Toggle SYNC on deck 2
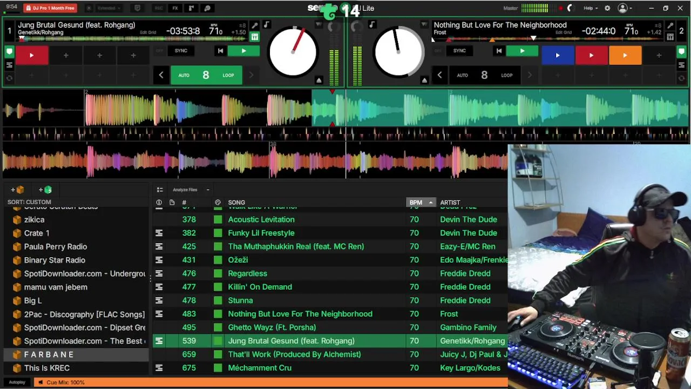The height and width of the screenshot is (389, 691). click(x=459, y=51)
